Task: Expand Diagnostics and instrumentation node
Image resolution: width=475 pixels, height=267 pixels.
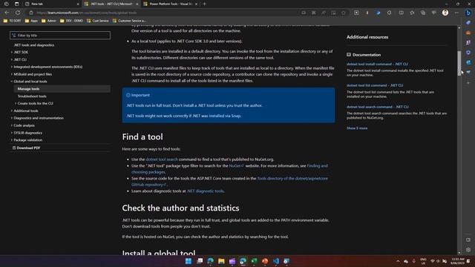Action: 12,118
